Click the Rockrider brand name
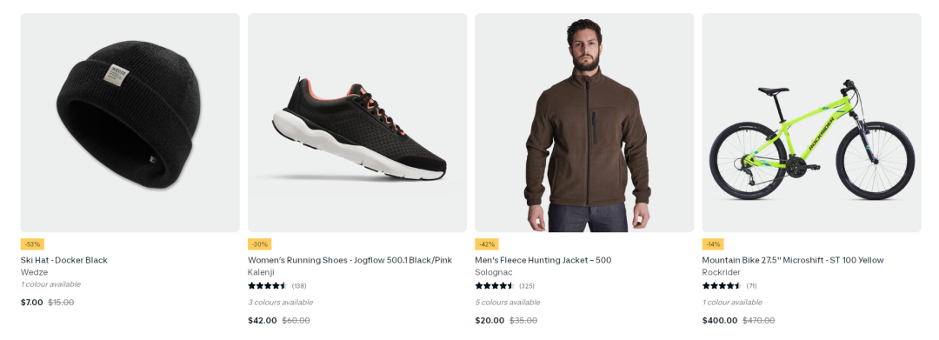This screenshot has width=939, height=340. [722, 272]
